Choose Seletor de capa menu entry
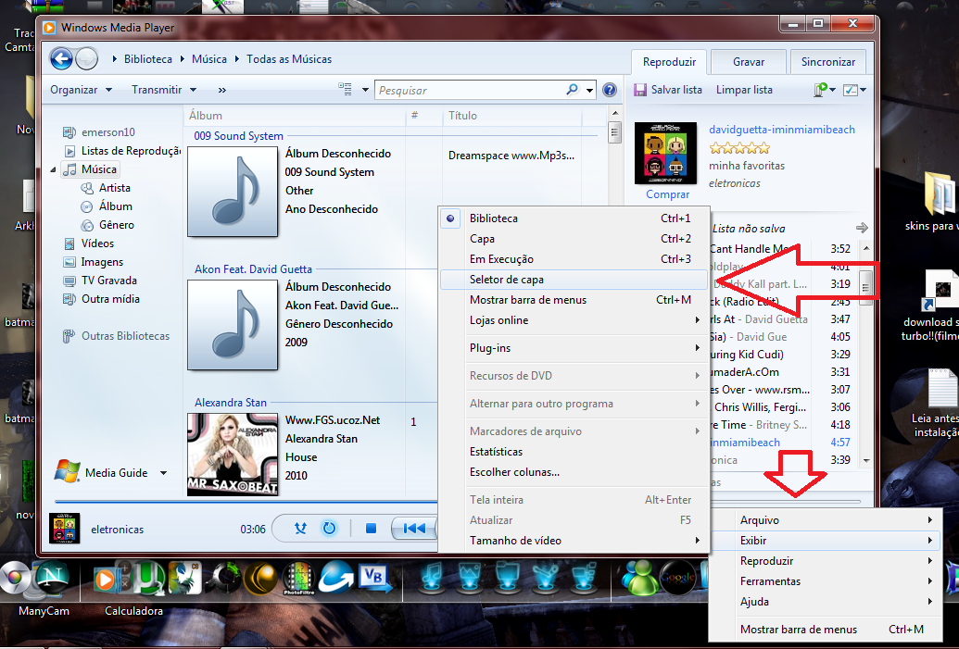The width and height of the screenshot is (959, 649). pyautogui.click(x=506, y=280)
